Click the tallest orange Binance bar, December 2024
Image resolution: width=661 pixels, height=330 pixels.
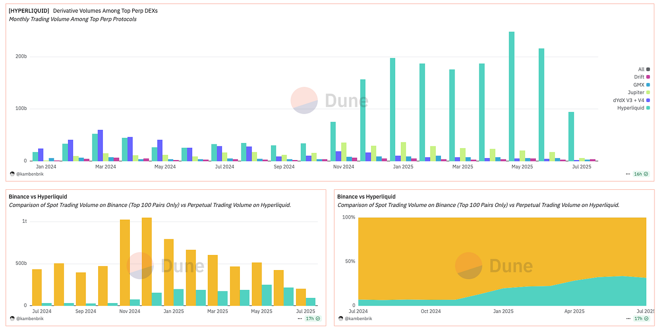(147, 262)
